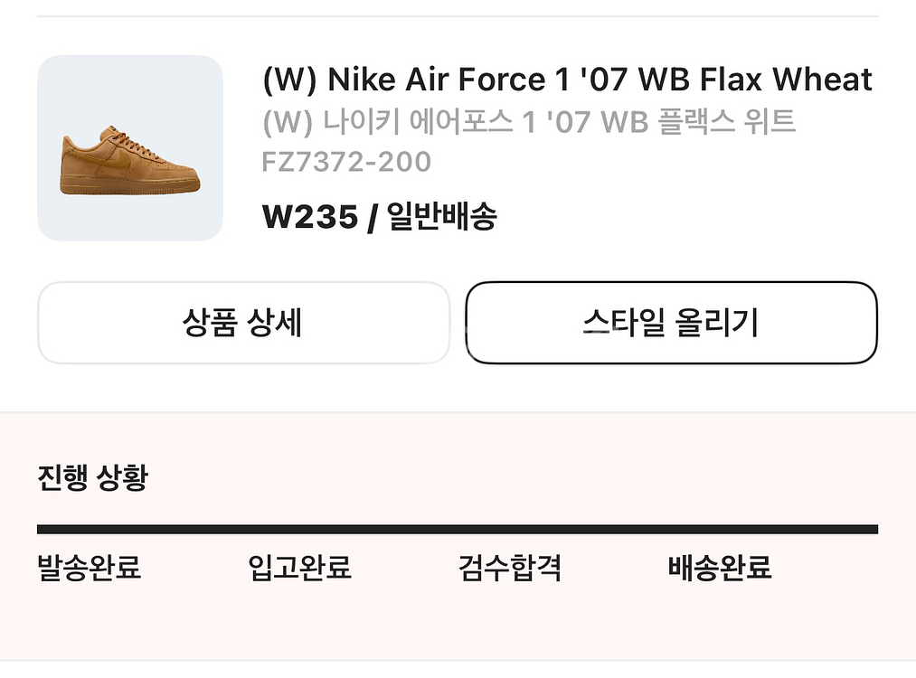
Task: Click the (W) prefix of the English title
Action: click(x=289, y=80)
